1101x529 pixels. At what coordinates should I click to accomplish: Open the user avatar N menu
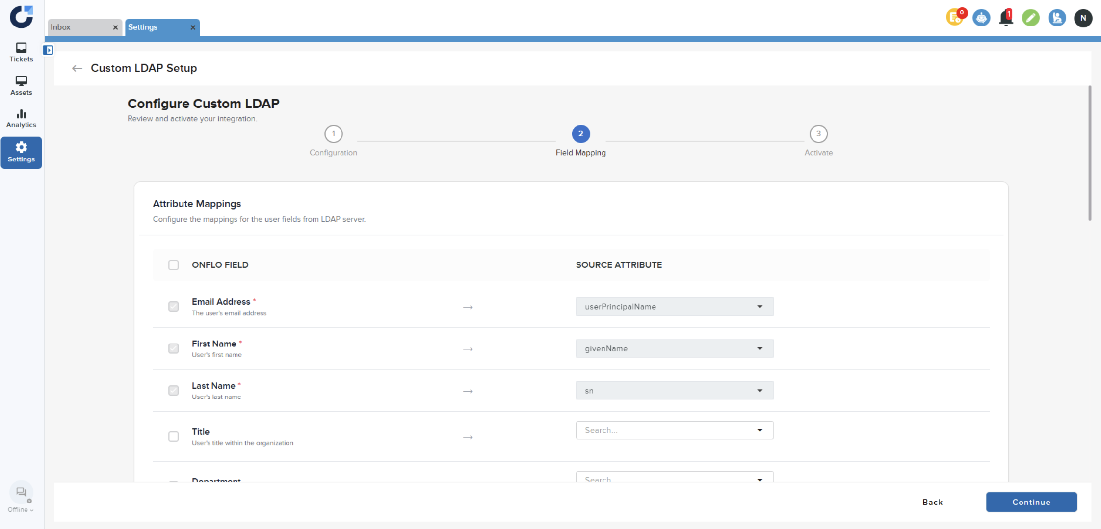[1083, 18]
